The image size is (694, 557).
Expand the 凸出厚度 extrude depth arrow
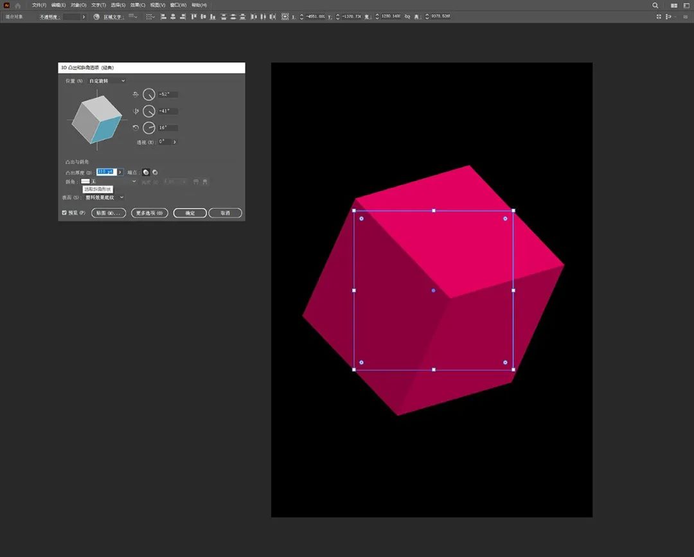point(120,172)
